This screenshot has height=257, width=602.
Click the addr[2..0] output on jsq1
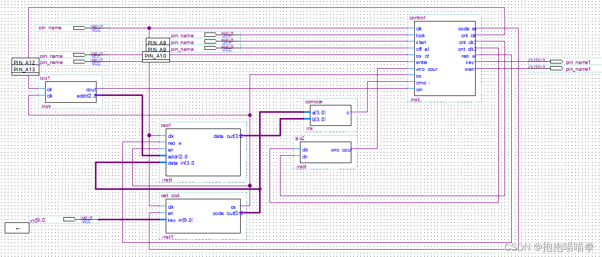[85, 95]
